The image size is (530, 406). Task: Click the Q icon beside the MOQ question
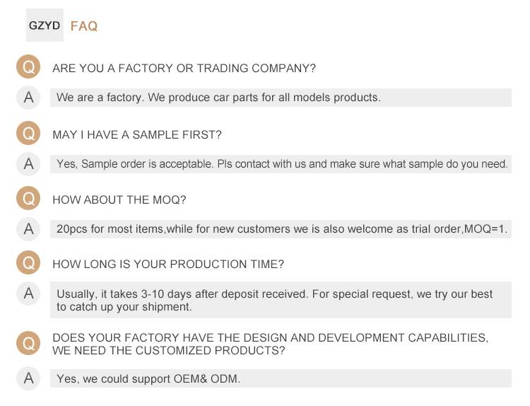(28, 199)
